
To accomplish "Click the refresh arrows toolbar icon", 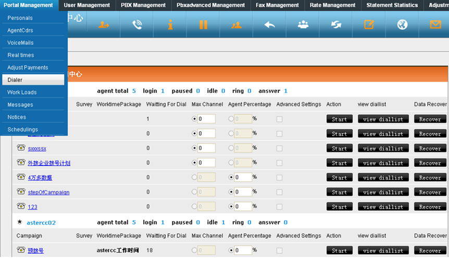I will coord(336,25).
